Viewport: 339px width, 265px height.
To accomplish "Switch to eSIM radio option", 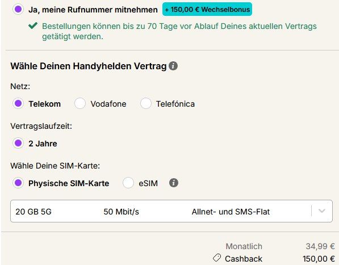I will [128, 183].
